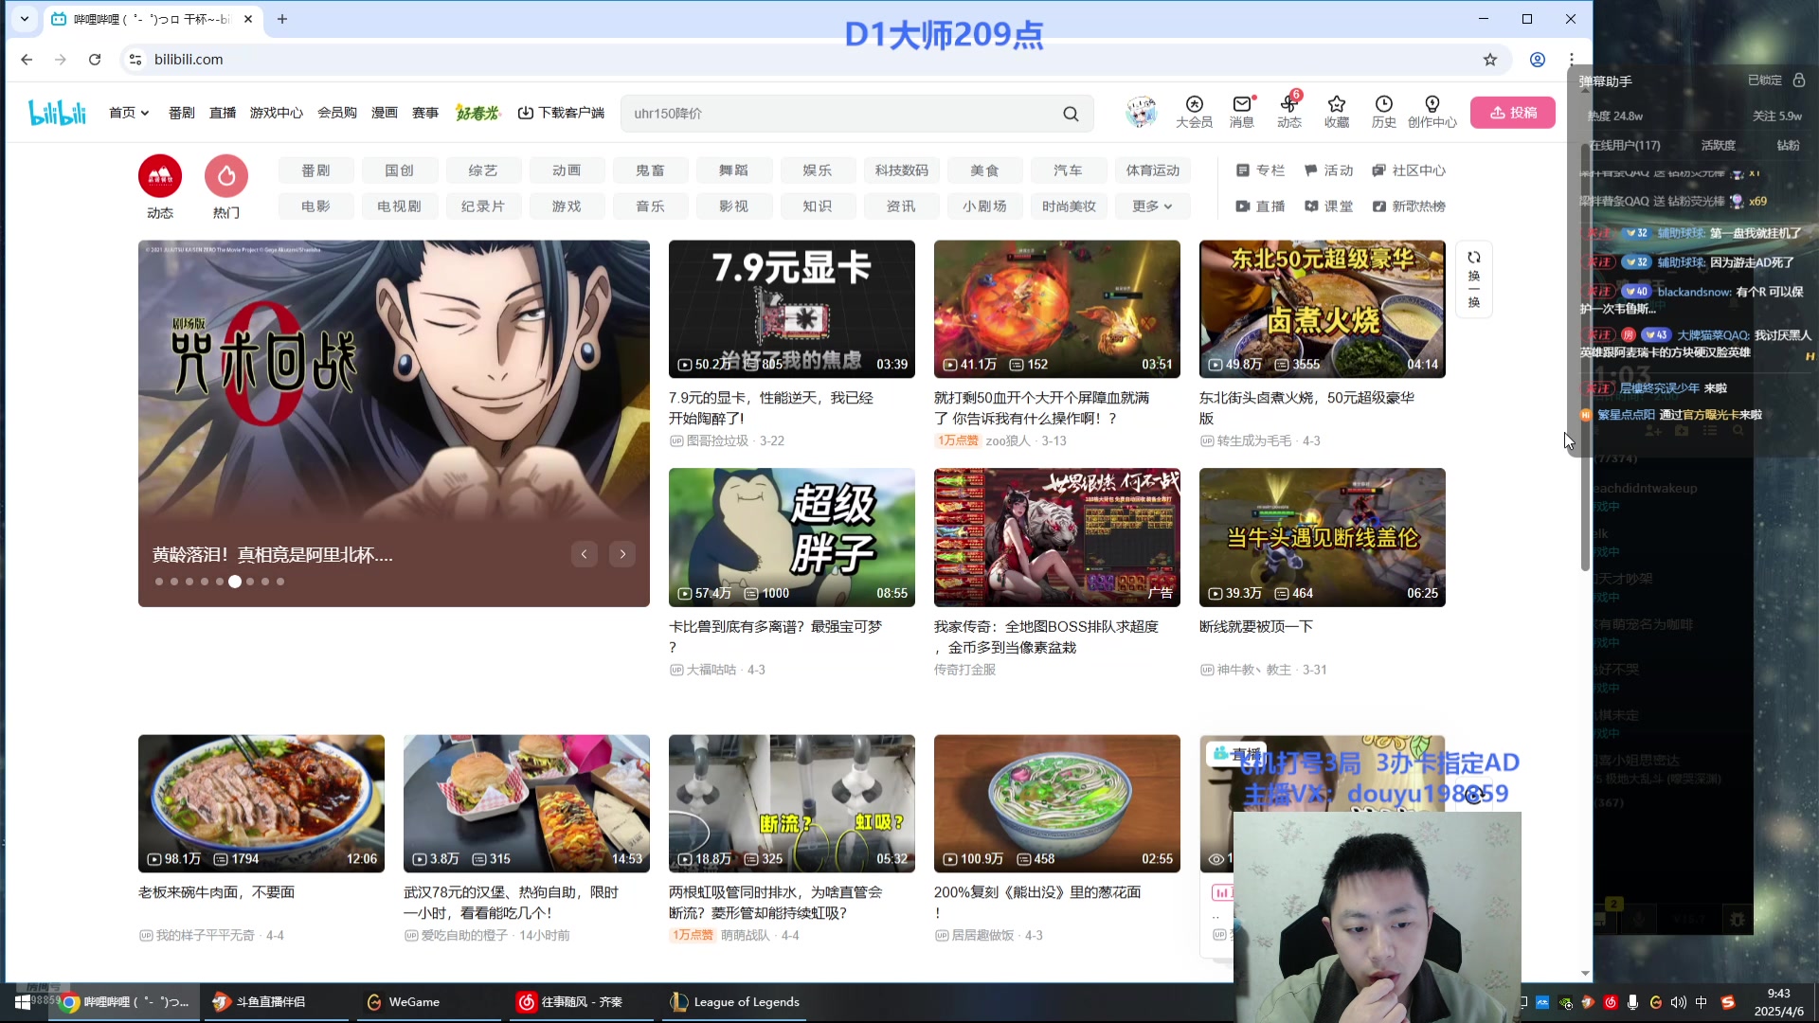Open 番剧 in top navigation
Viewport: 1819px width, 1023px height.
coord(182,113)
